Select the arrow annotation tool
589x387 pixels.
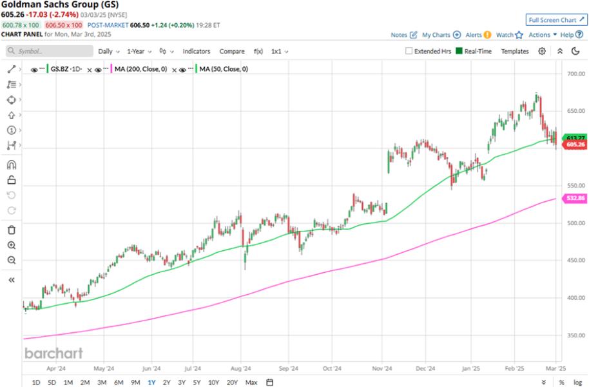tap(11, 115)
